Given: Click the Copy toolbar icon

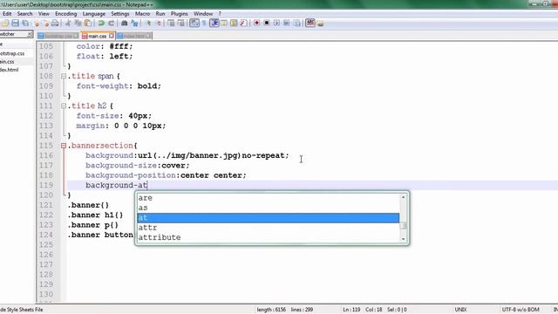Looking at the screenshot, I should 78,24.
